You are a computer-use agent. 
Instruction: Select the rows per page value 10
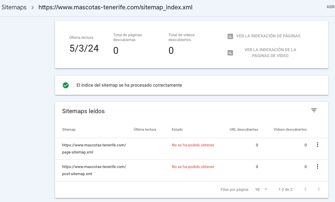[257, 189]
